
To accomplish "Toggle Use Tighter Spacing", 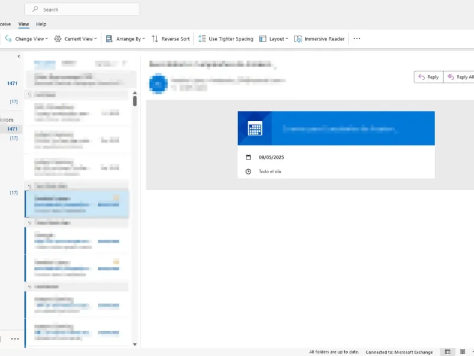I will coord(226,39).
